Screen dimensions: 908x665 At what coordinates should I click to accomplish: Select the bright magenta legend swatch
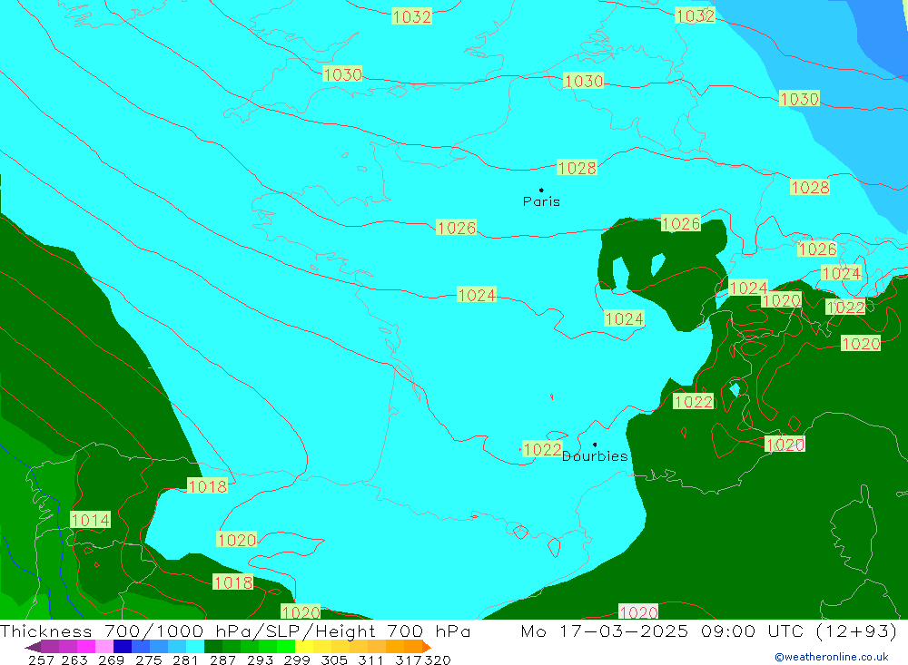[86, 647]
